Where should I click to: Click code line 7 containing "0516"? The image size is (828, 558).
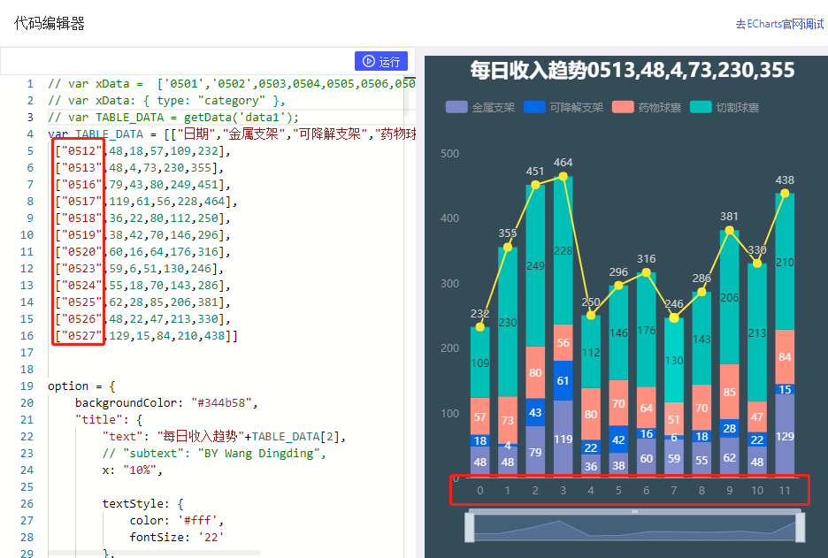tap(142, 185)
